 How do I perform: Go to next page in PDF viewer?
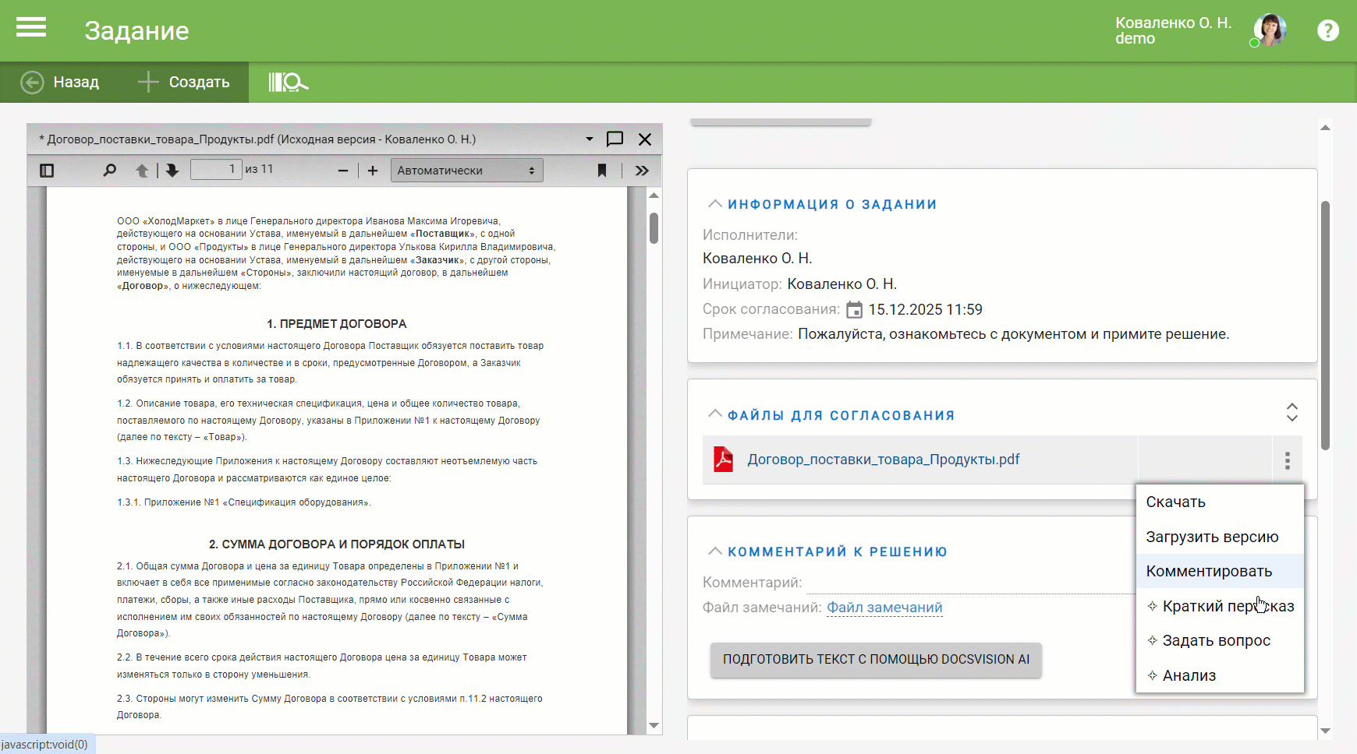pos(172,171)
